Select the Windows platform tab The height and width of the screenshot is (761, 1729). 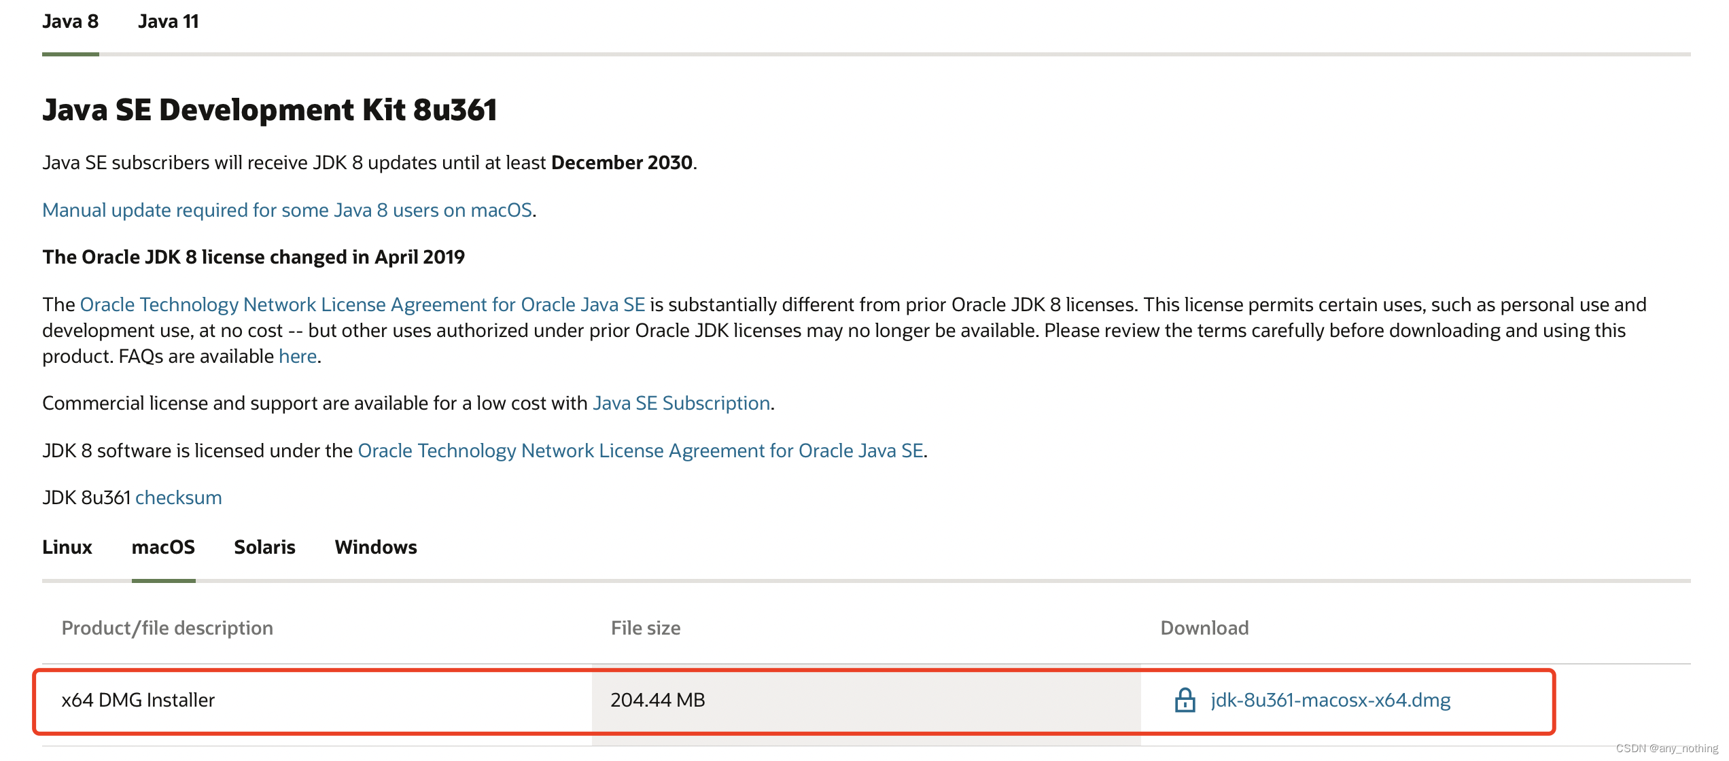tap(375, 548)
